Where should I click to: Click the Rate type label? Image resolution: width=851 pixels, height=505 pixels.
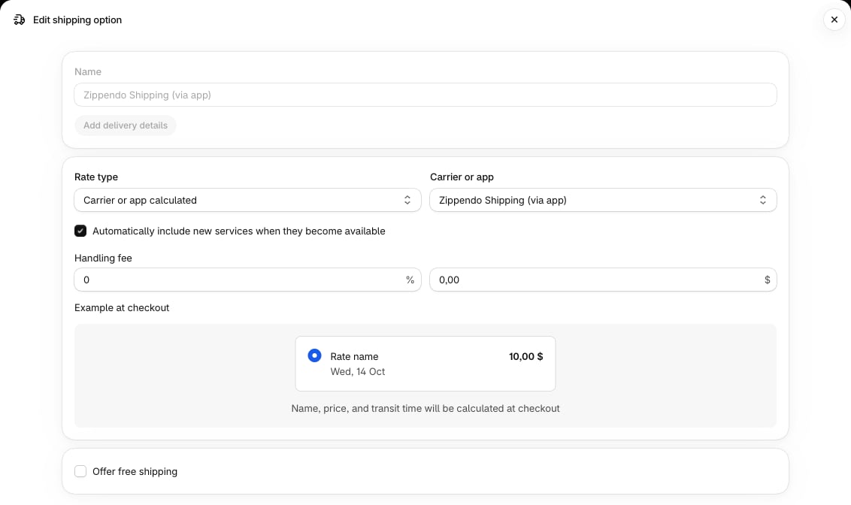tap(96, 177)
